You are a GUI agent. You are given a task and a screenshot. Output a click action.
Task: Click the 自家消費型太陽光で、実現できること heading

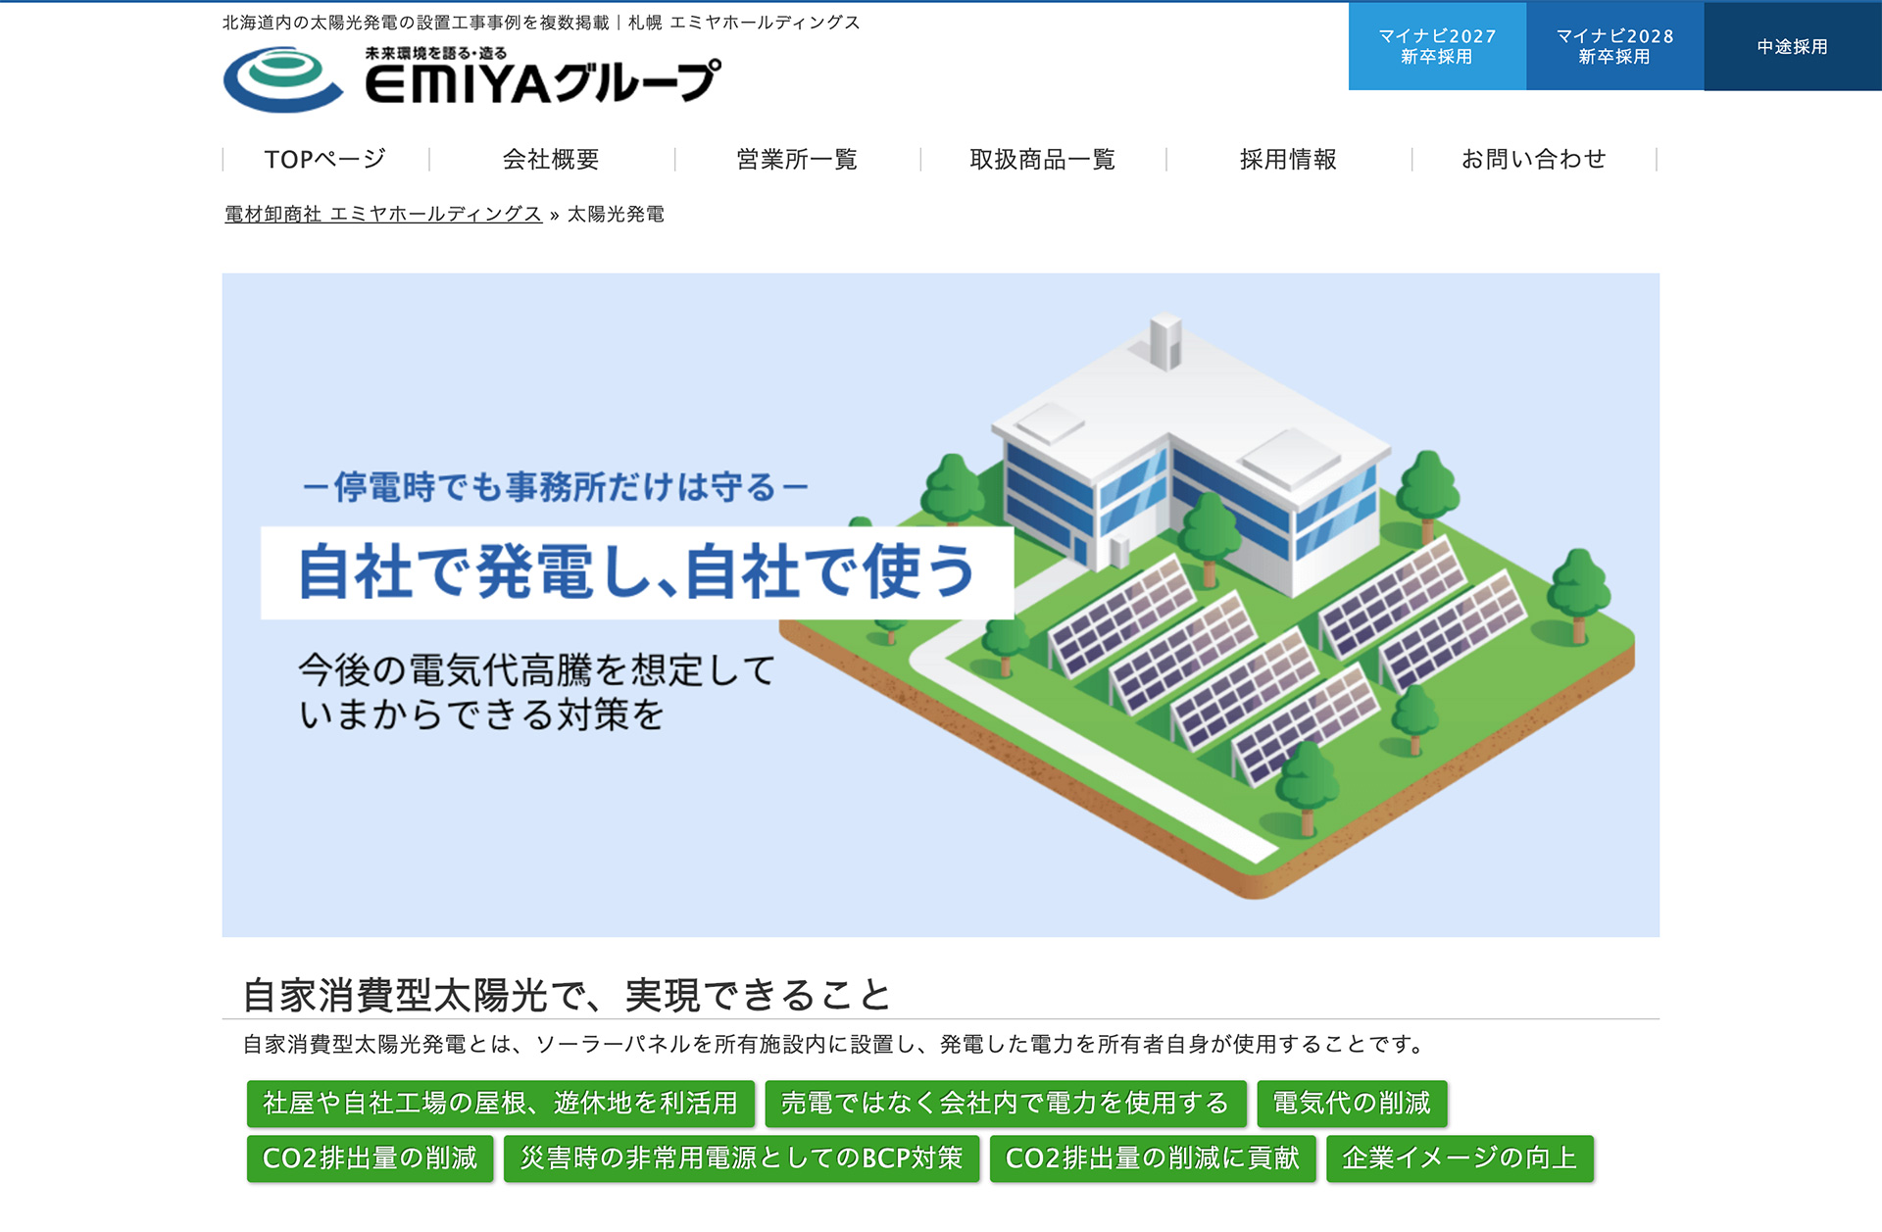click(567, 995)
